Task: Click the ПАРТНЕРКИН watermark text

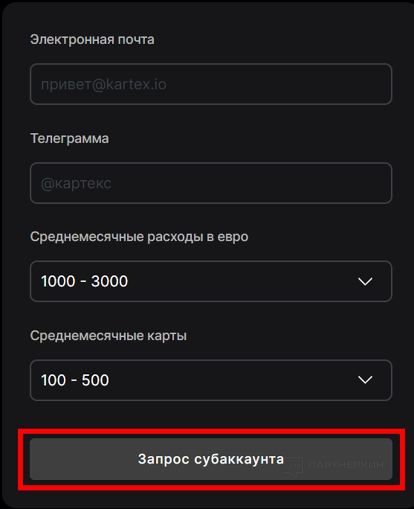Action: pos(346,466)
